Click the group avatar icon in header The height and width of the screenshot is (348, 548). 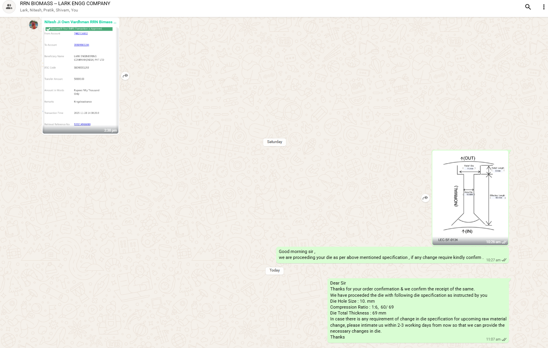(9, 7)
